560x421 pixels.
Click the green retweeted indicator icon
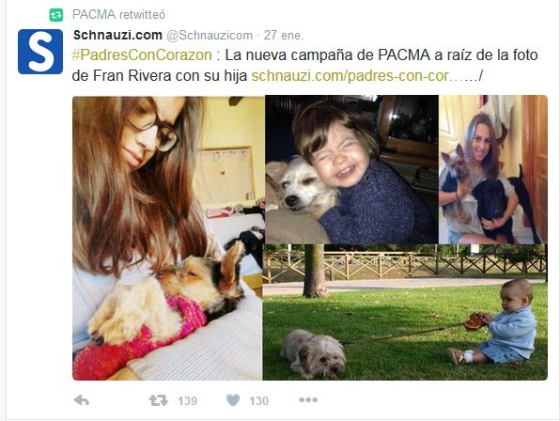[56, 15]
